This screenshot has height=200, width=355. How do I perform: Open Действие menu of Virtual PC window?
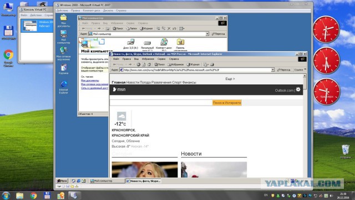[62, 11]
